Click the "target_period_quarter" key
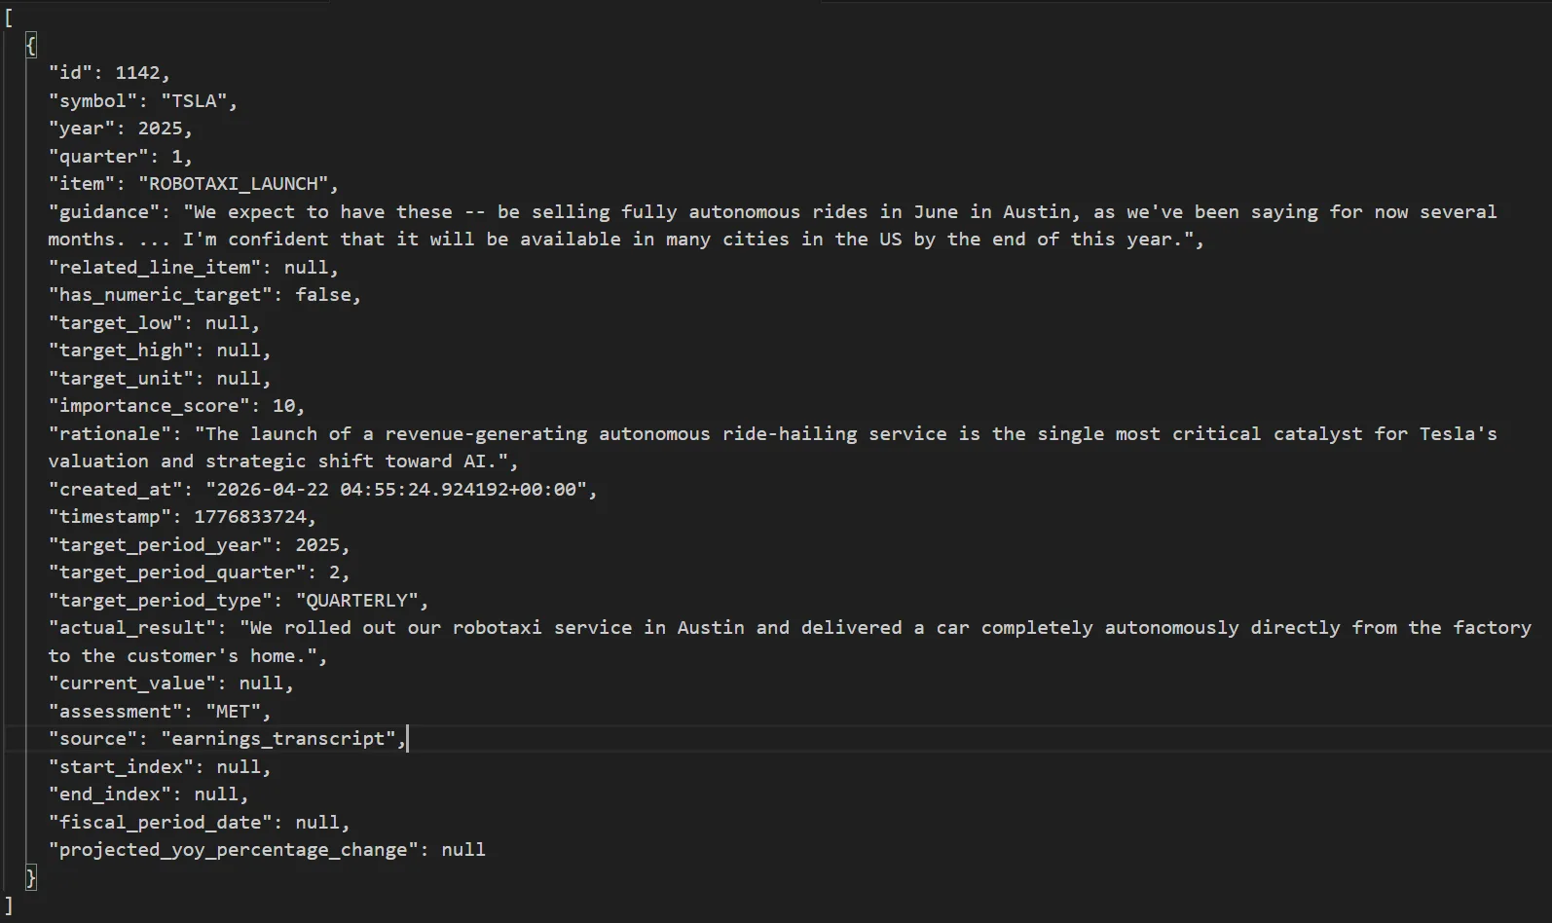Viewport: 1552px width, 923px height. pos(177,572)
